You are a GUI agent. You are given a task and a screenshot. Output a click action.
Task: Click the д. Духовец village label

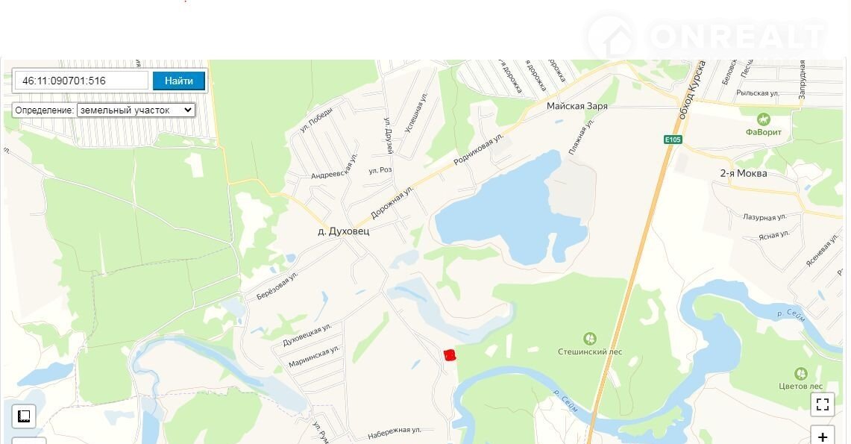point(344,231)
